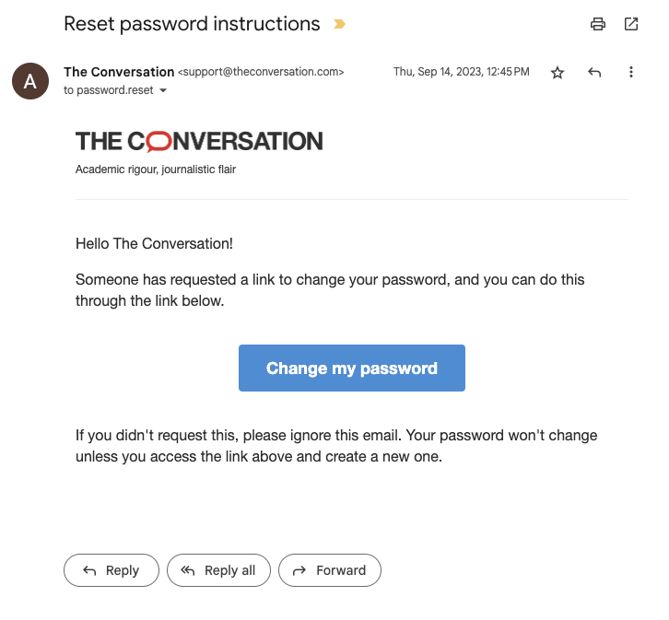
Task: Open the three-dot More options menu
Action: [x=631, y=72]
